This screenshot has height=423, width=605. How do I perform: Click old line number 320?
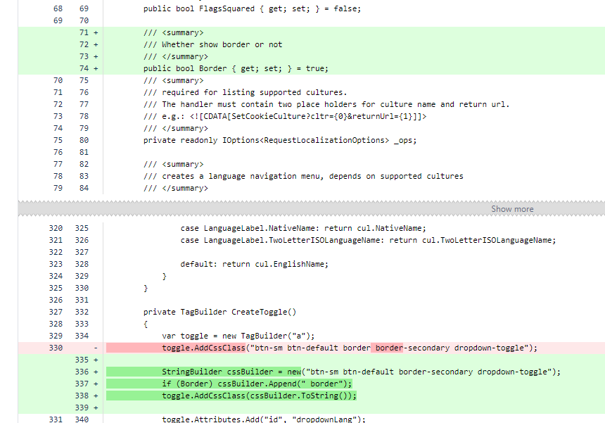click(x=56, y=228)
